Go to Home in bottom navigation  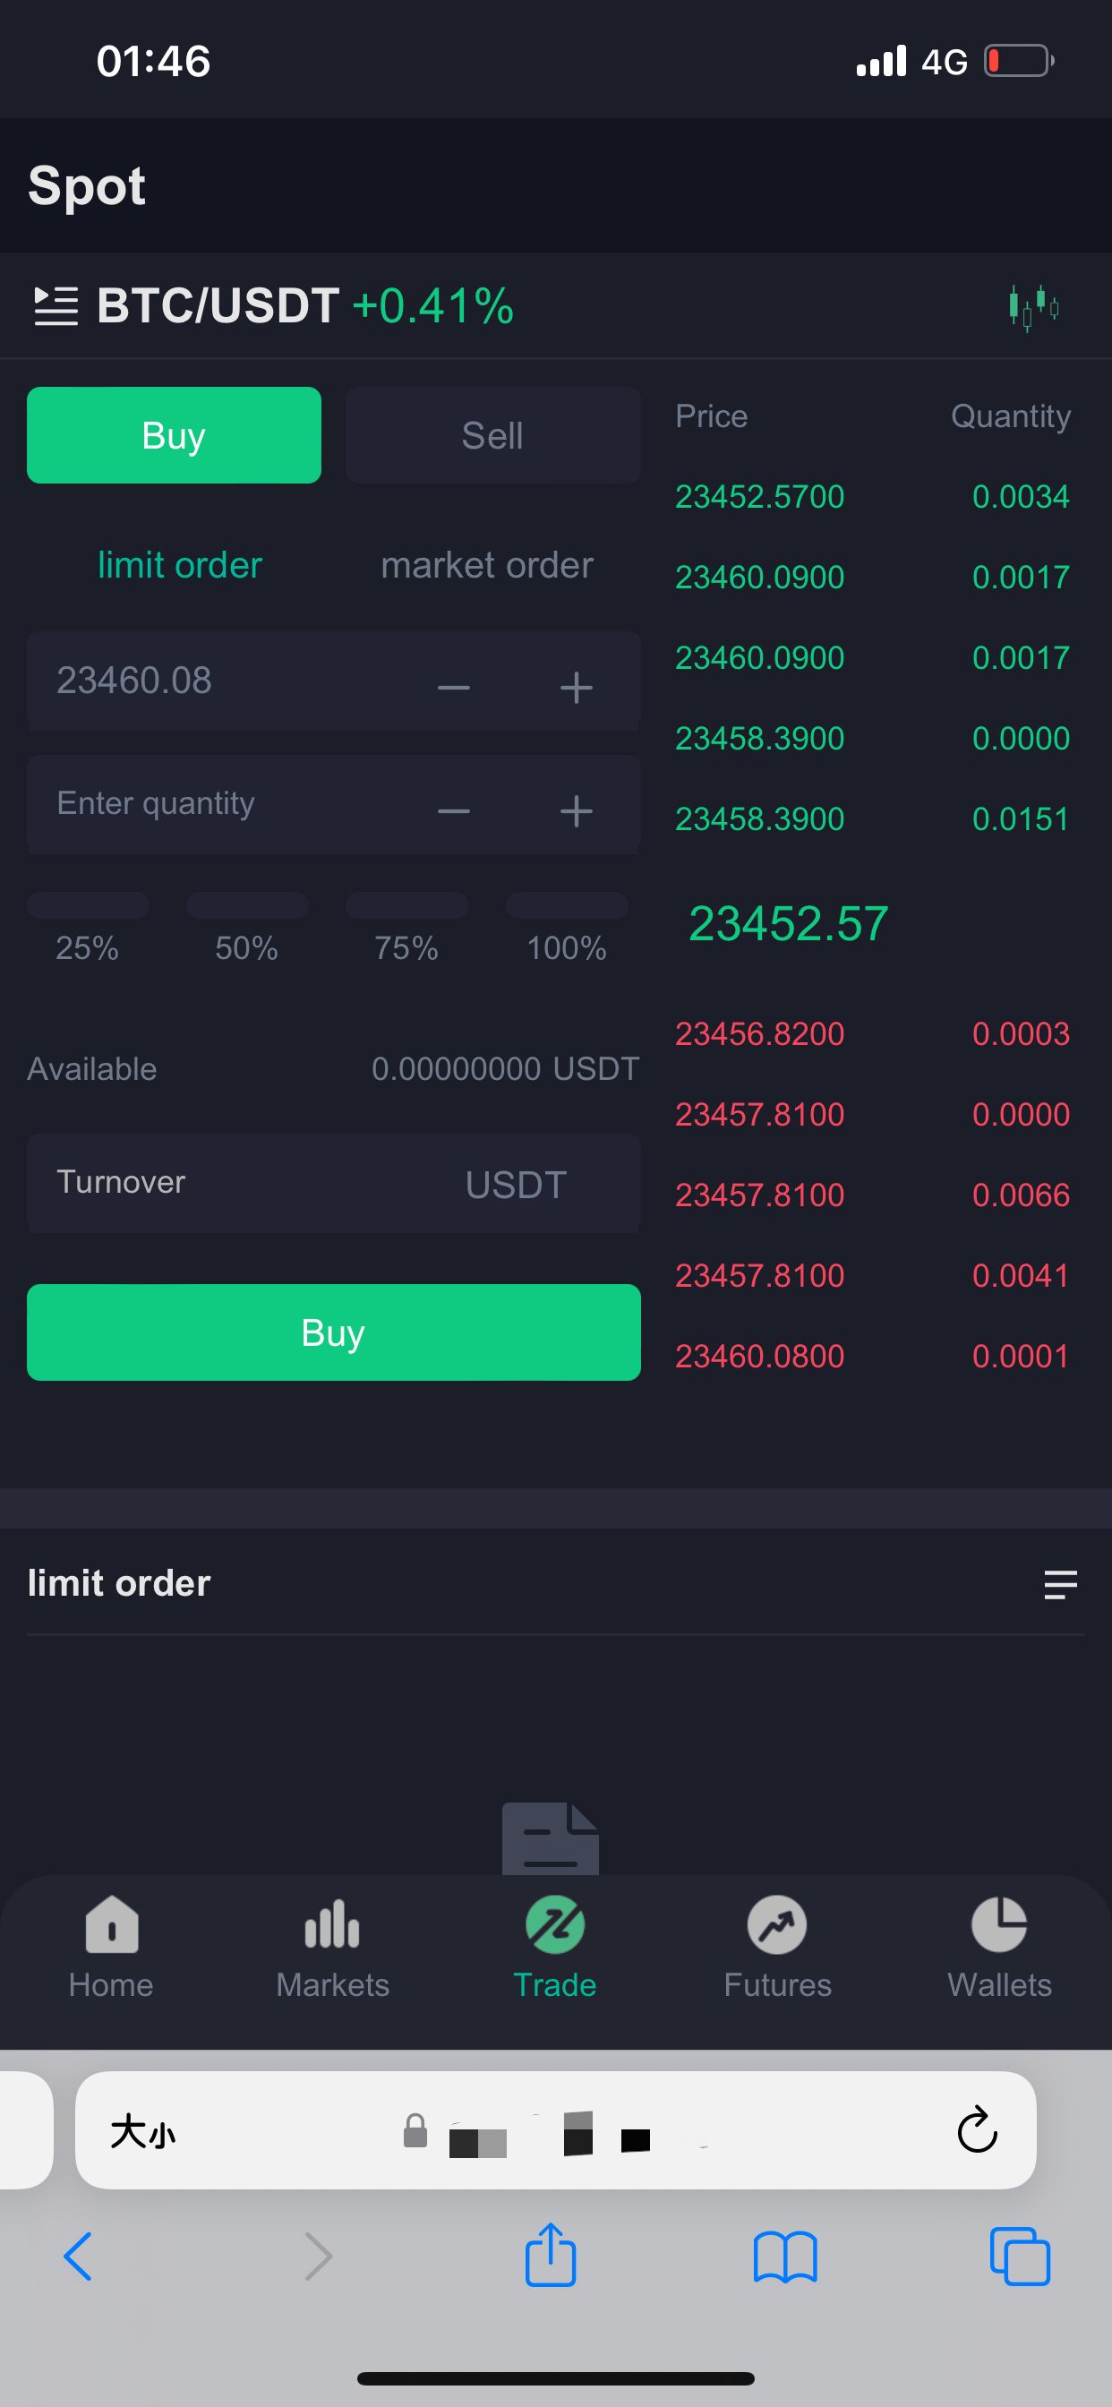[x=111, y=1946]
